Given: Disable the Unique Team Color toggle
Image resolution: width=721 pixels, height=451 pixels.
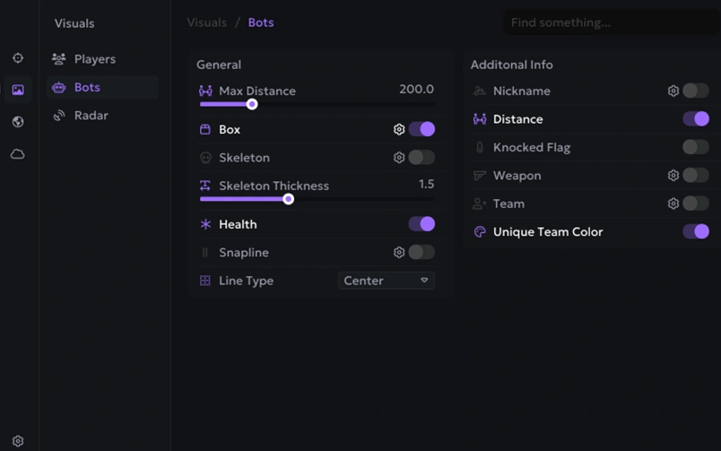Looking at the screenshot, I should [x=695, y=231].
